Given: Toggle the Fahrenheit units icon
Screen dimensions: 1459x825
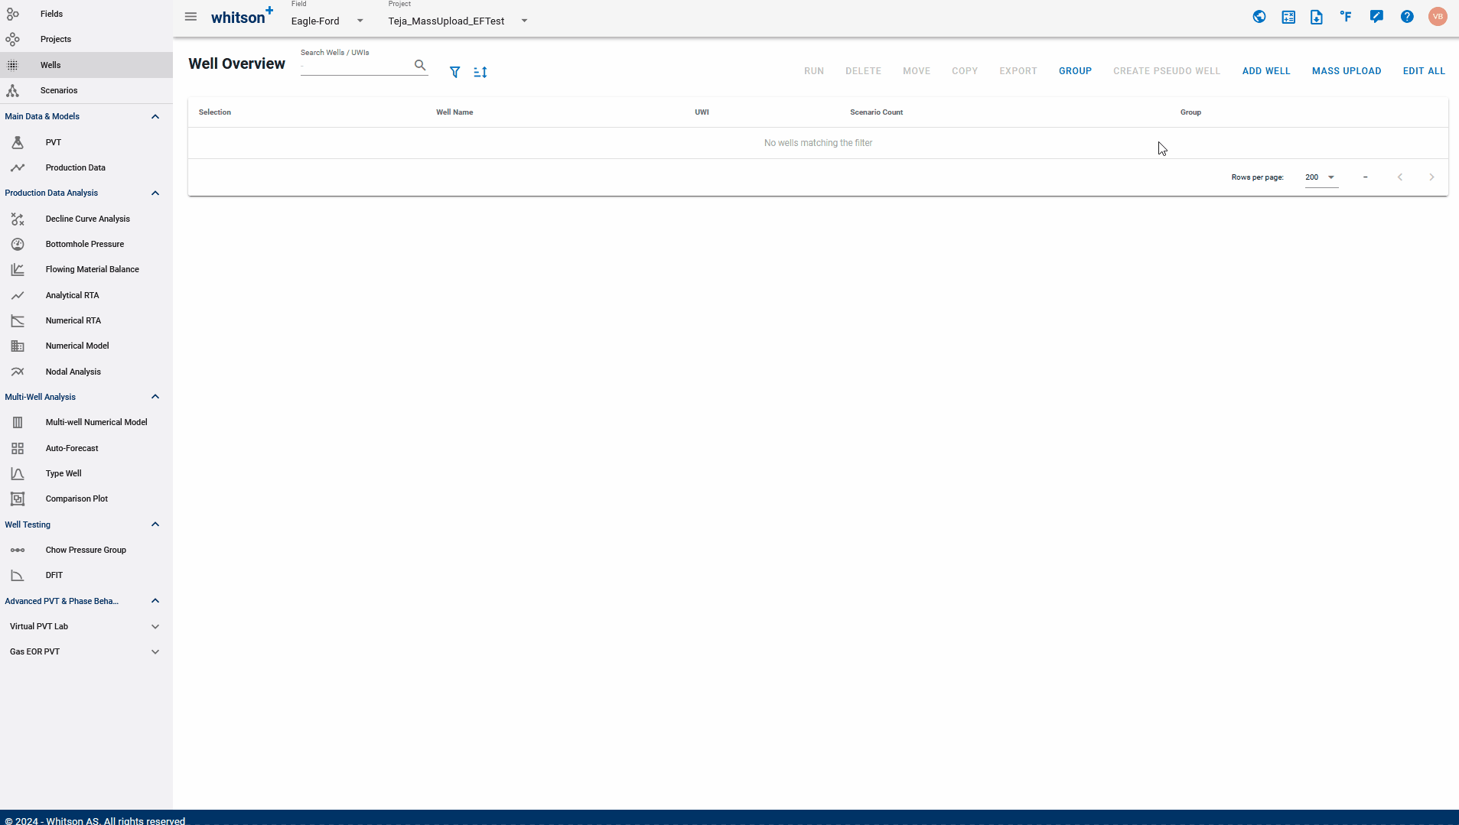Looking at the screenshot, I should [x=1346, y=17].
